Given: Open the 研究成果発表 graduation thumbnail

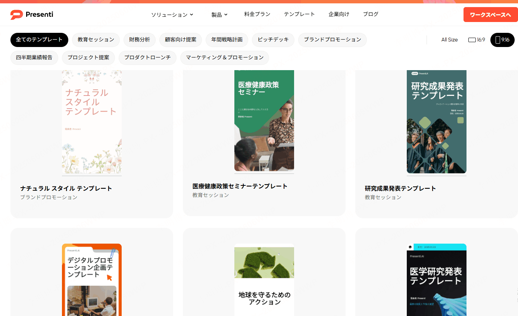Looking at the screenshot, I should pos(437,122).
